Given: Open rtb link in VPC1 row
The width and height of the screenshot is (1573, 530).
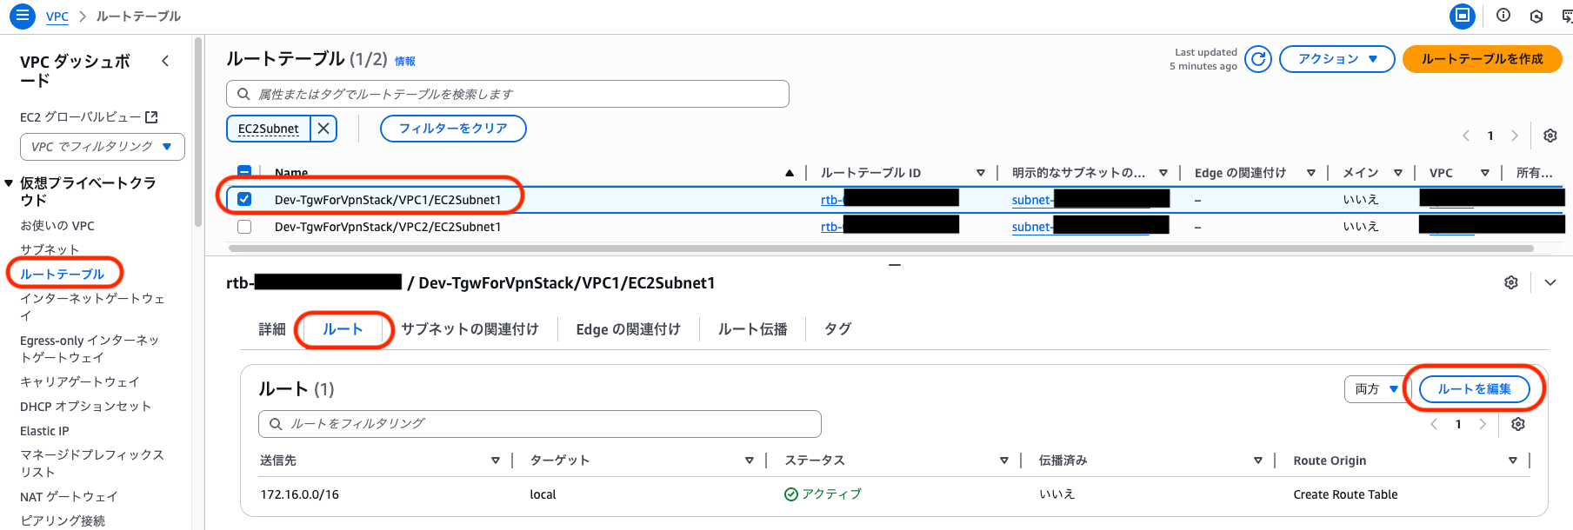Looking at the screenshot, I should tap(831, 200).
